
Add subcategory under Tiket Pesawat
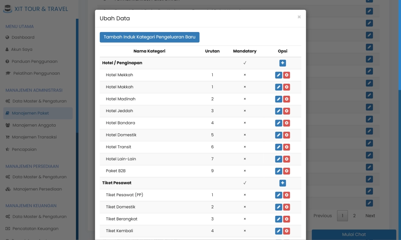pyautogui.click(x=283, y=183)
